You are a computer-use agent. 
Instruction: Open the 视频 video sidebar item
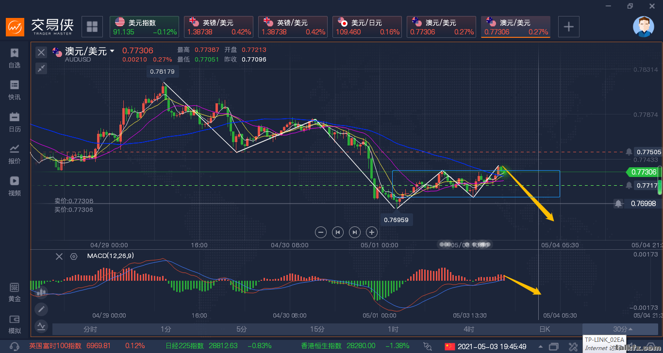tap(15, 186)
